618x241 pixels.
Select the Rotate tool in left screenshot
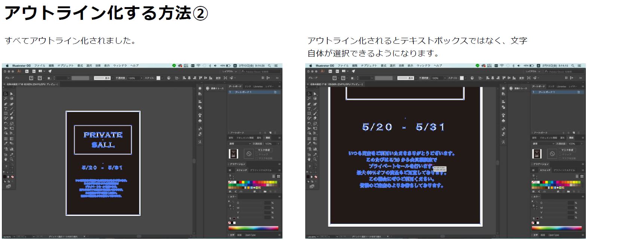(6, 123)
